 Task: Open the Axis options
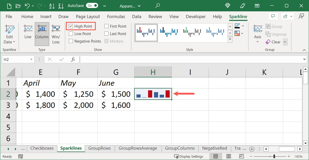[257, 32]
